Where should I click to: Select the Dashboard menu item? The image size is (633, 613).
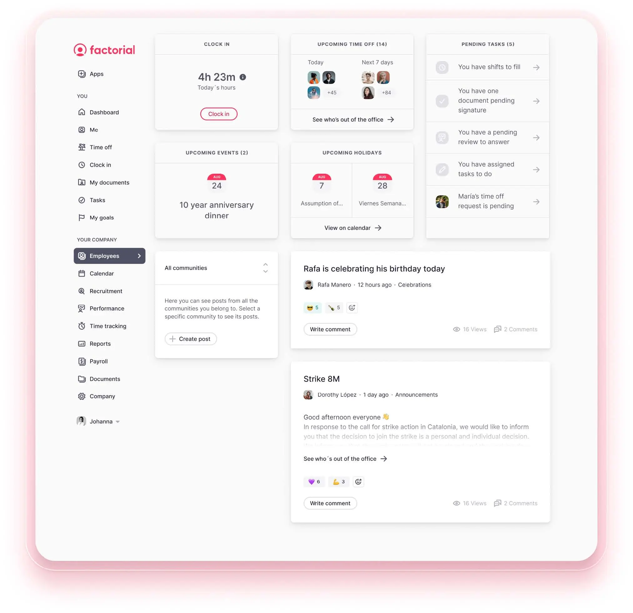tap(104, 112)
